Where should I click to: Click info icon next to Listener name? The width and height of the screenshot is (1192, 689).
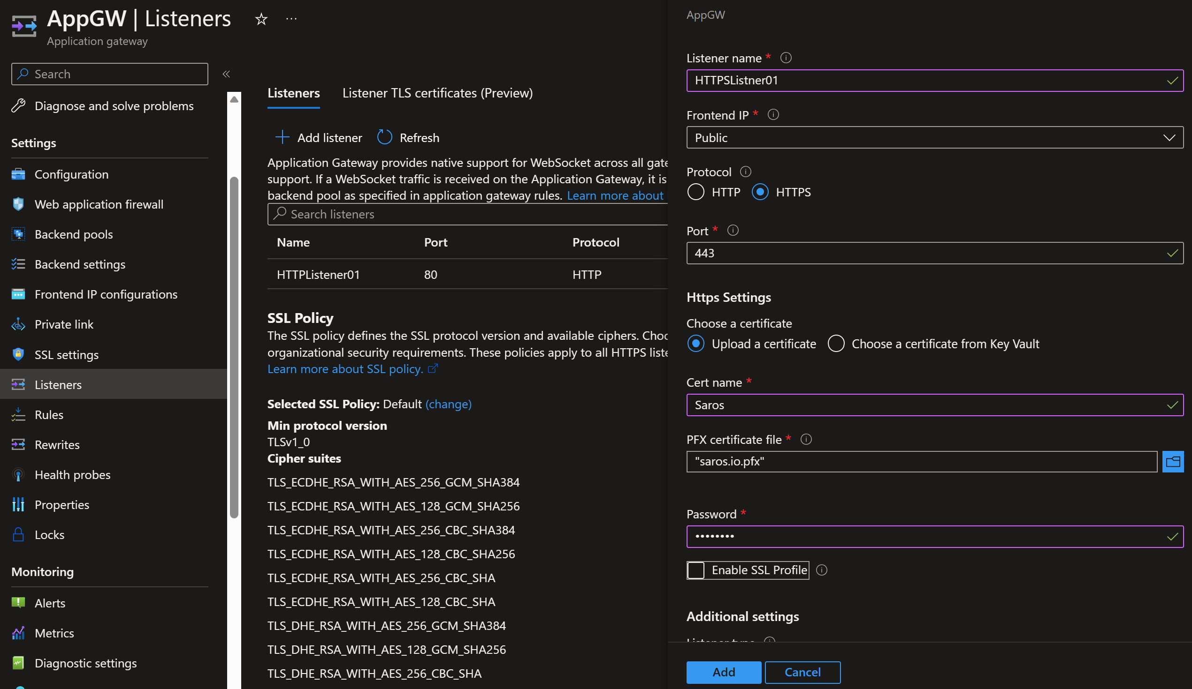(x=786, y=58)
